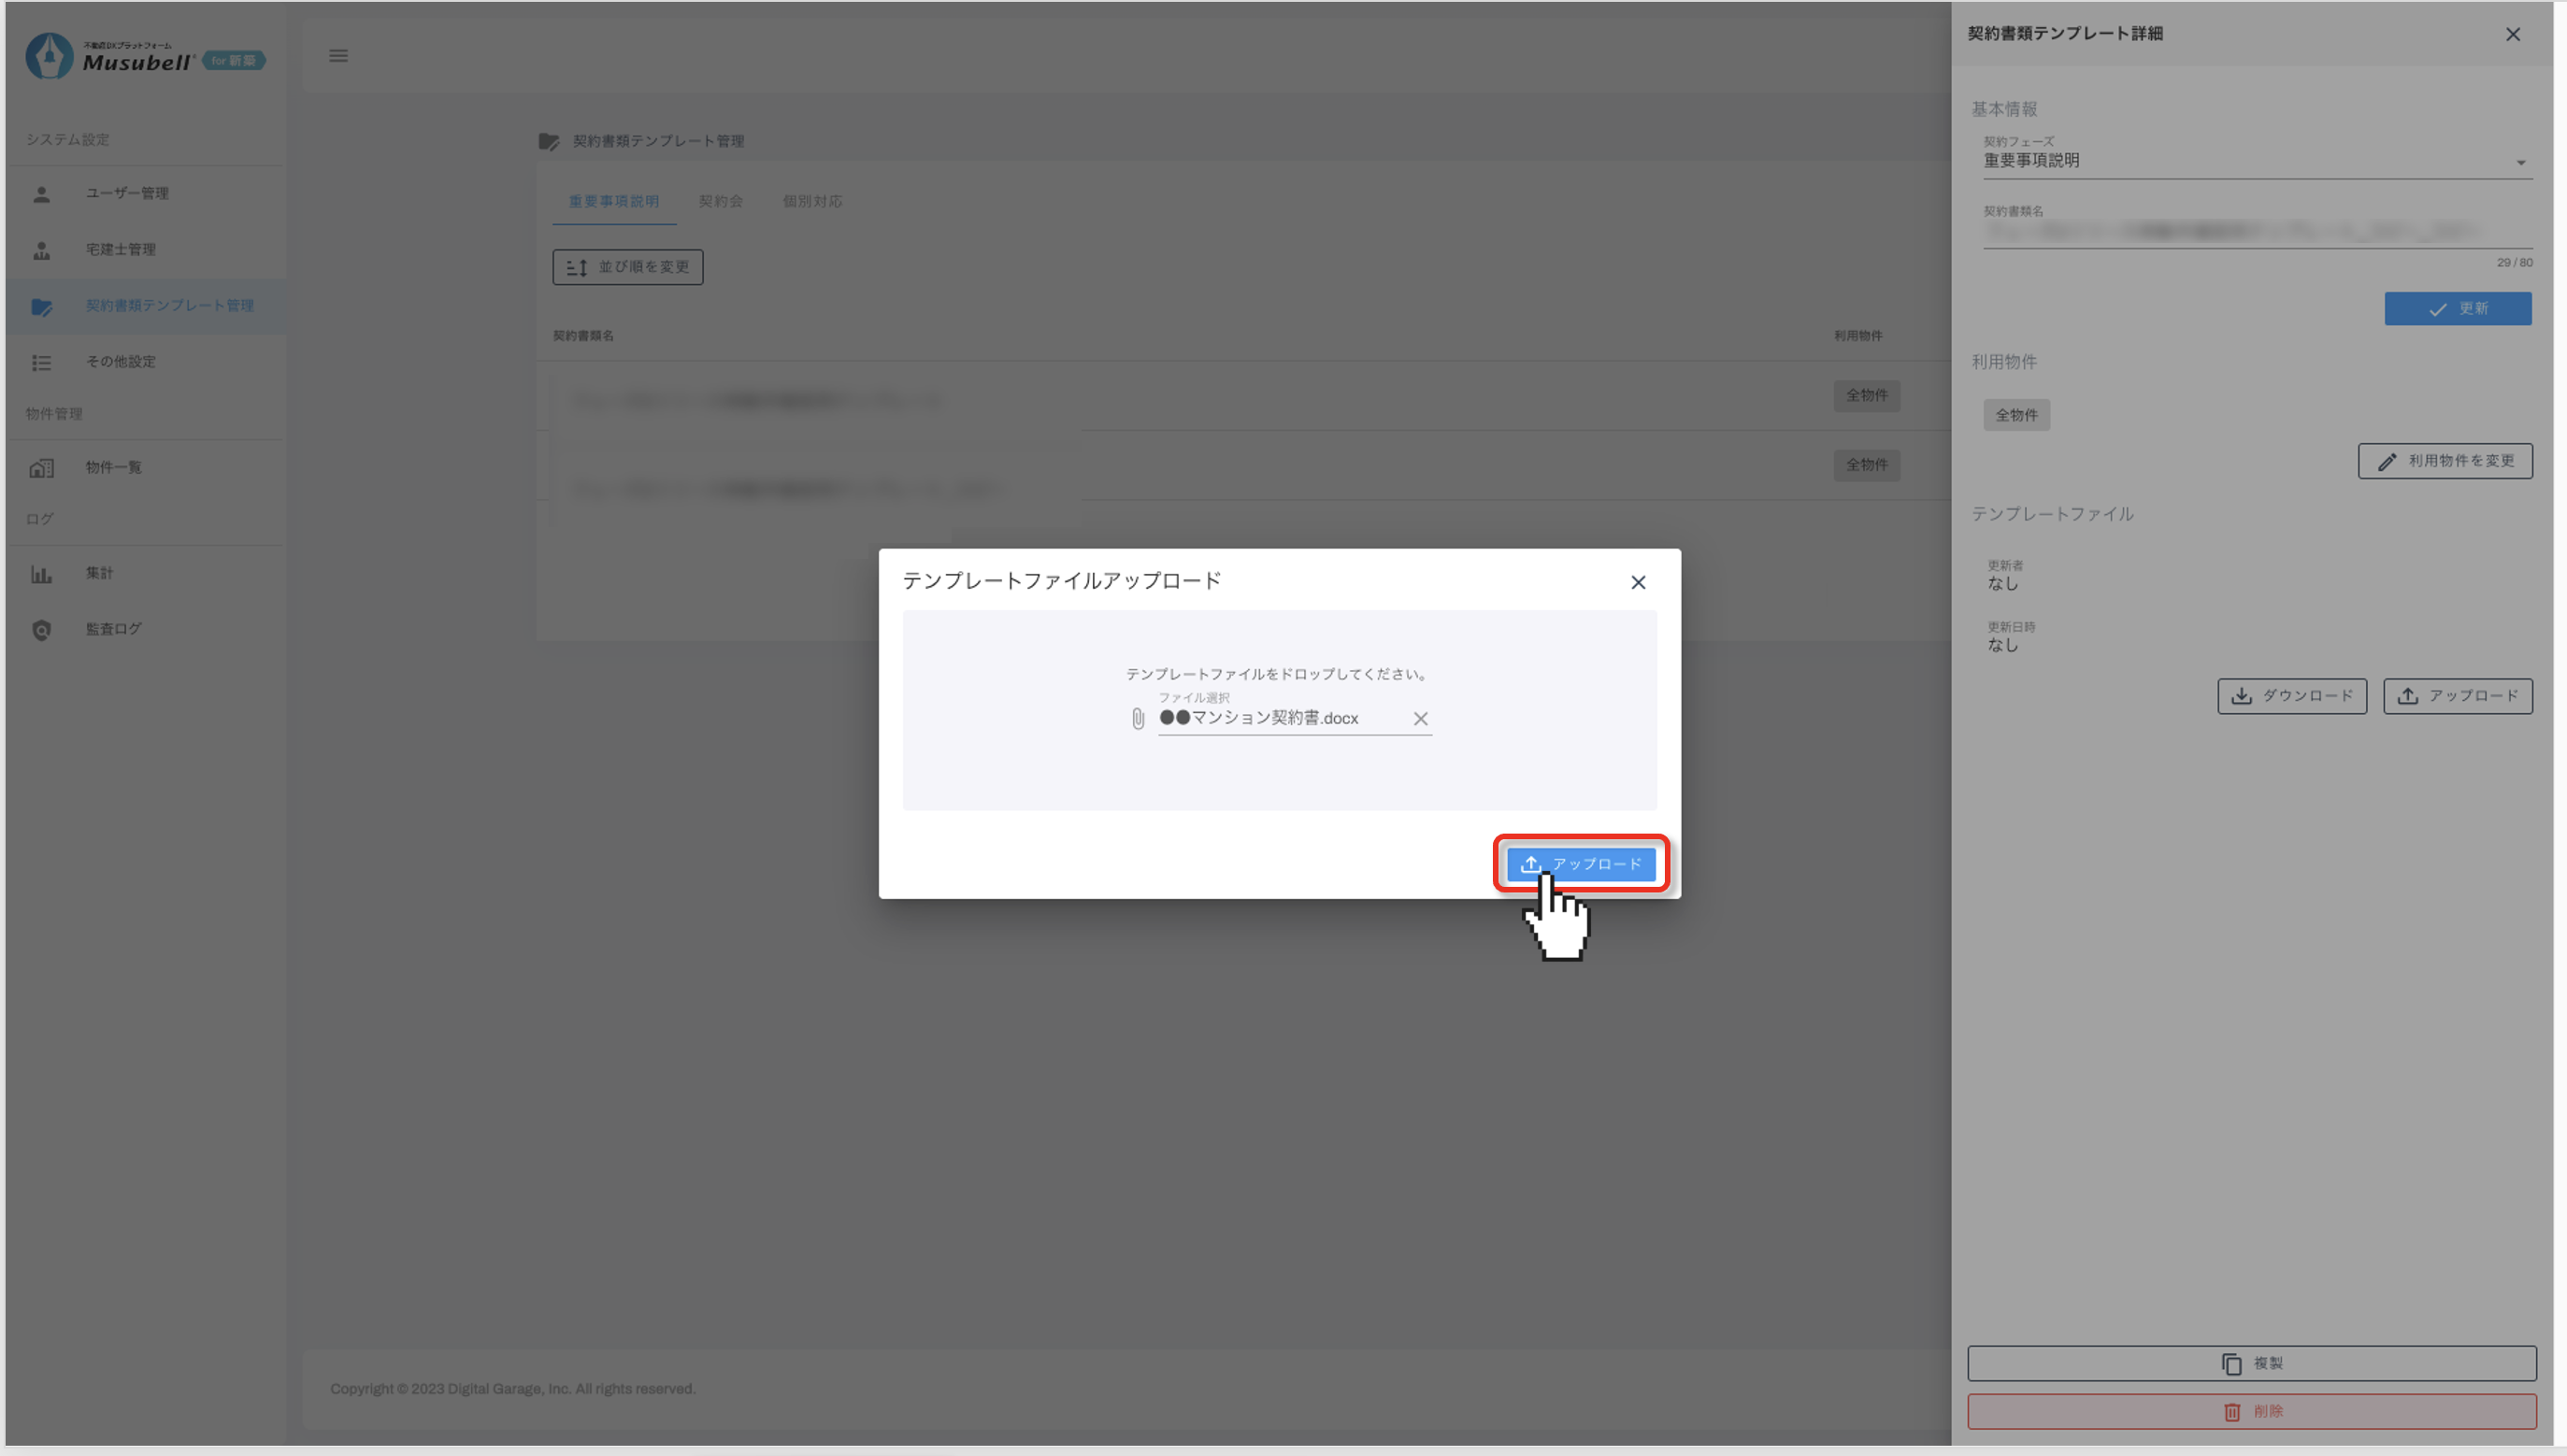Switch to the 個別対応 tab
Screen dimensions: 2567x1456
pos(812,202)
